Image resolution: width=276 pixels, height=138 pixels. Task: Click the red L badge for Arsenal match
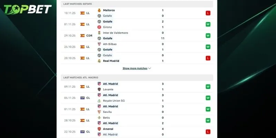208,131
